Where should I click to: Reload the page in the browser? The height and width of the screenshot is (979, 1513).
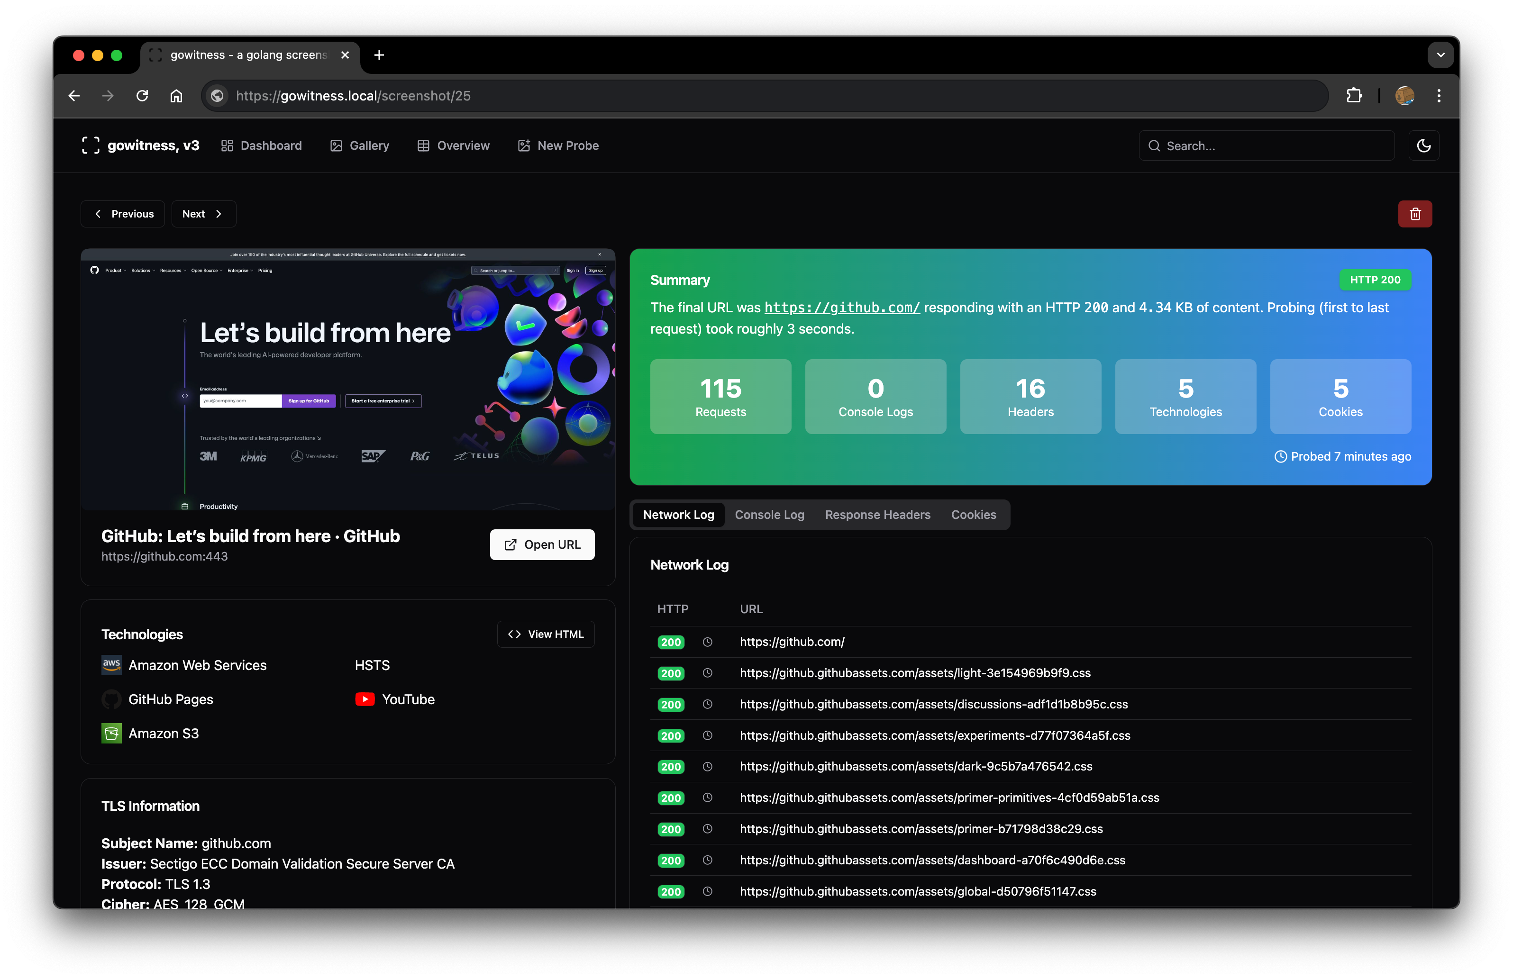point(142,95)
